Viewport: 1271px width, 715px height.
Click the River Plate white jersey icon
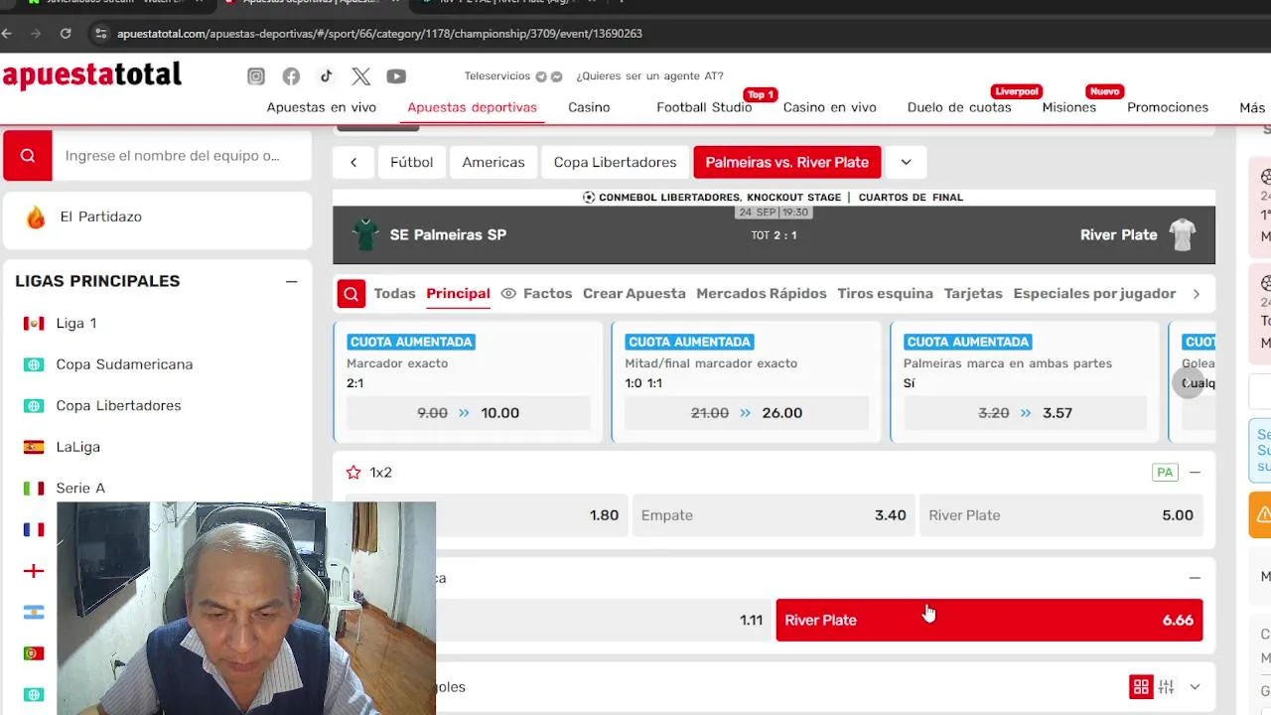click(x=1182, y=234)
